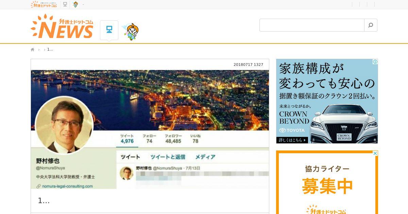The height and width of the screenshot is (214, 408).
Task: Click the orange mascot character with flowers
Action: (x=131, y=32)
